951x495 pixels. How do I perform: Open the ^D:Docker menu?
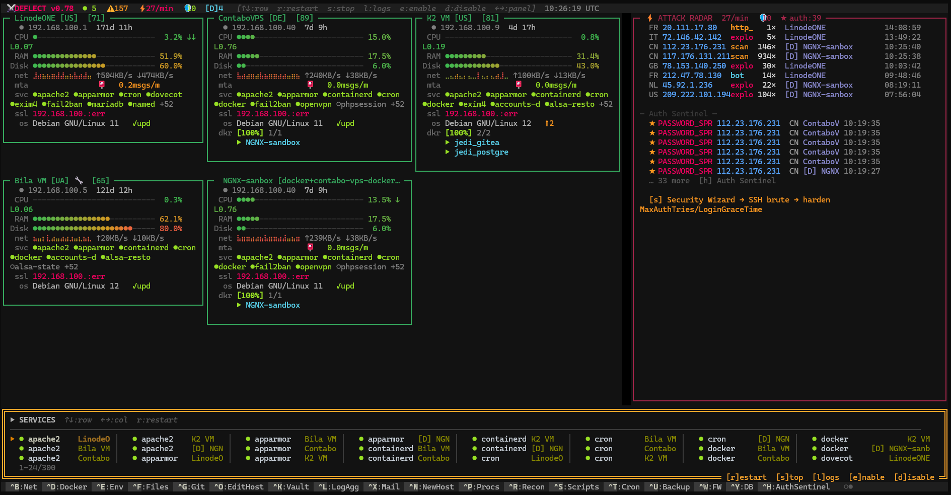(x=67, y=487)
